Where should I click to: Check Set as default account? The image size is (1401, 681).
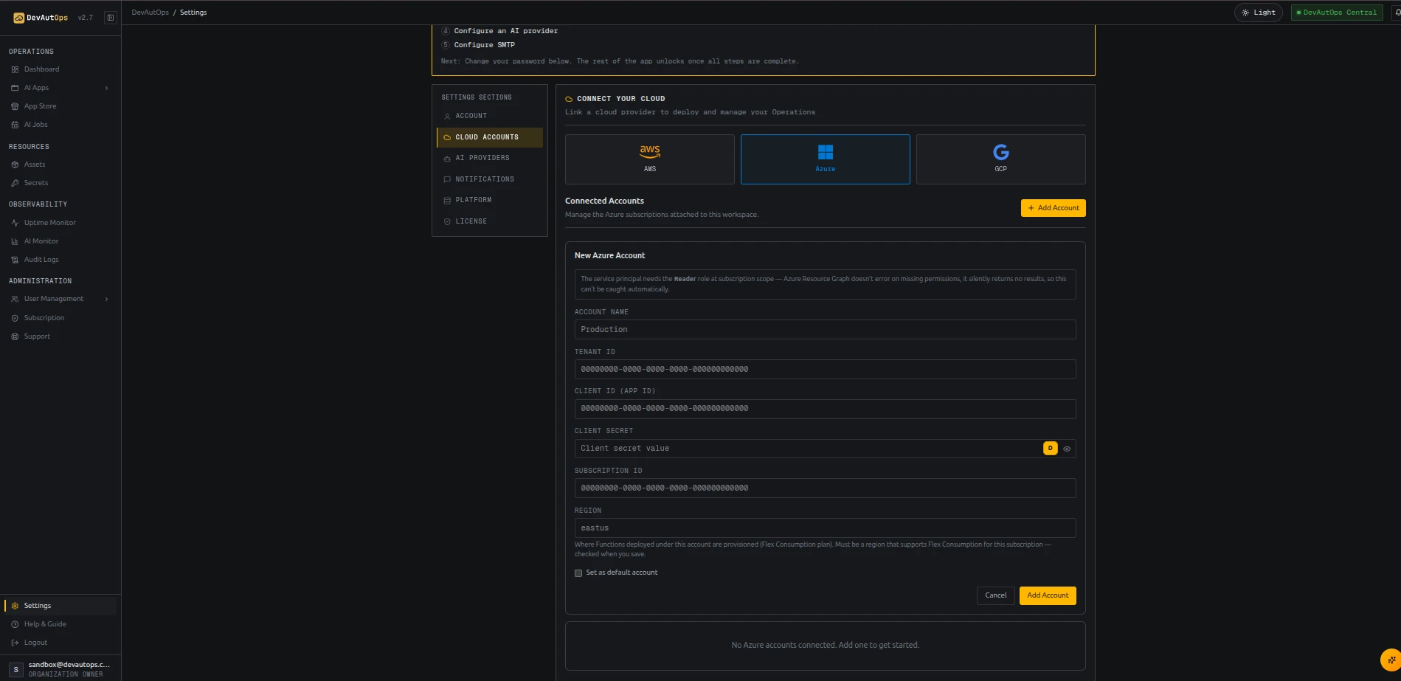point(578,573)
